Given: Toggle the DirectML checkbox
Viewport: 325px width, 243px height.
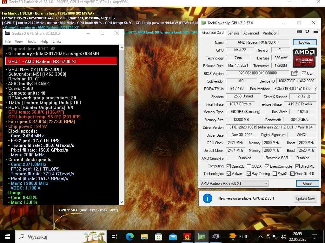Looking at the screenshot, I should [297, 166].
